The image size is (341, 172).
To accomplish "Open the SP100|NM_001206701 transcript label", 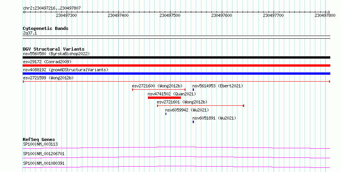I will tap(44, 154).
